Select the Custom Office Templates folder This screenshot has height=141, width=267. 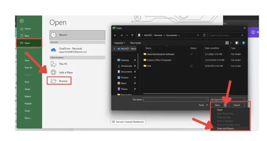(x=159, y=60)
